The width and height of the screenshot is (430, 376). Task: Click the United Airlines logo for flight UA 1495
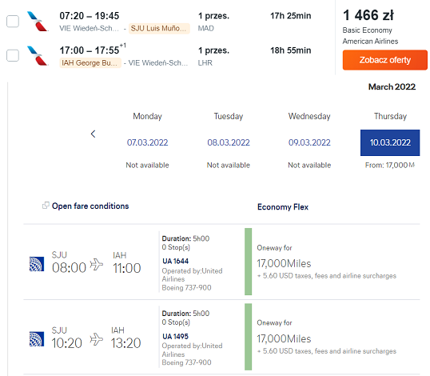37,339
